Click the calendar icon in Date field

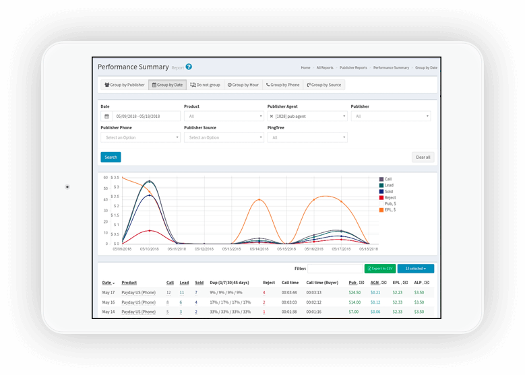[106, 116]
